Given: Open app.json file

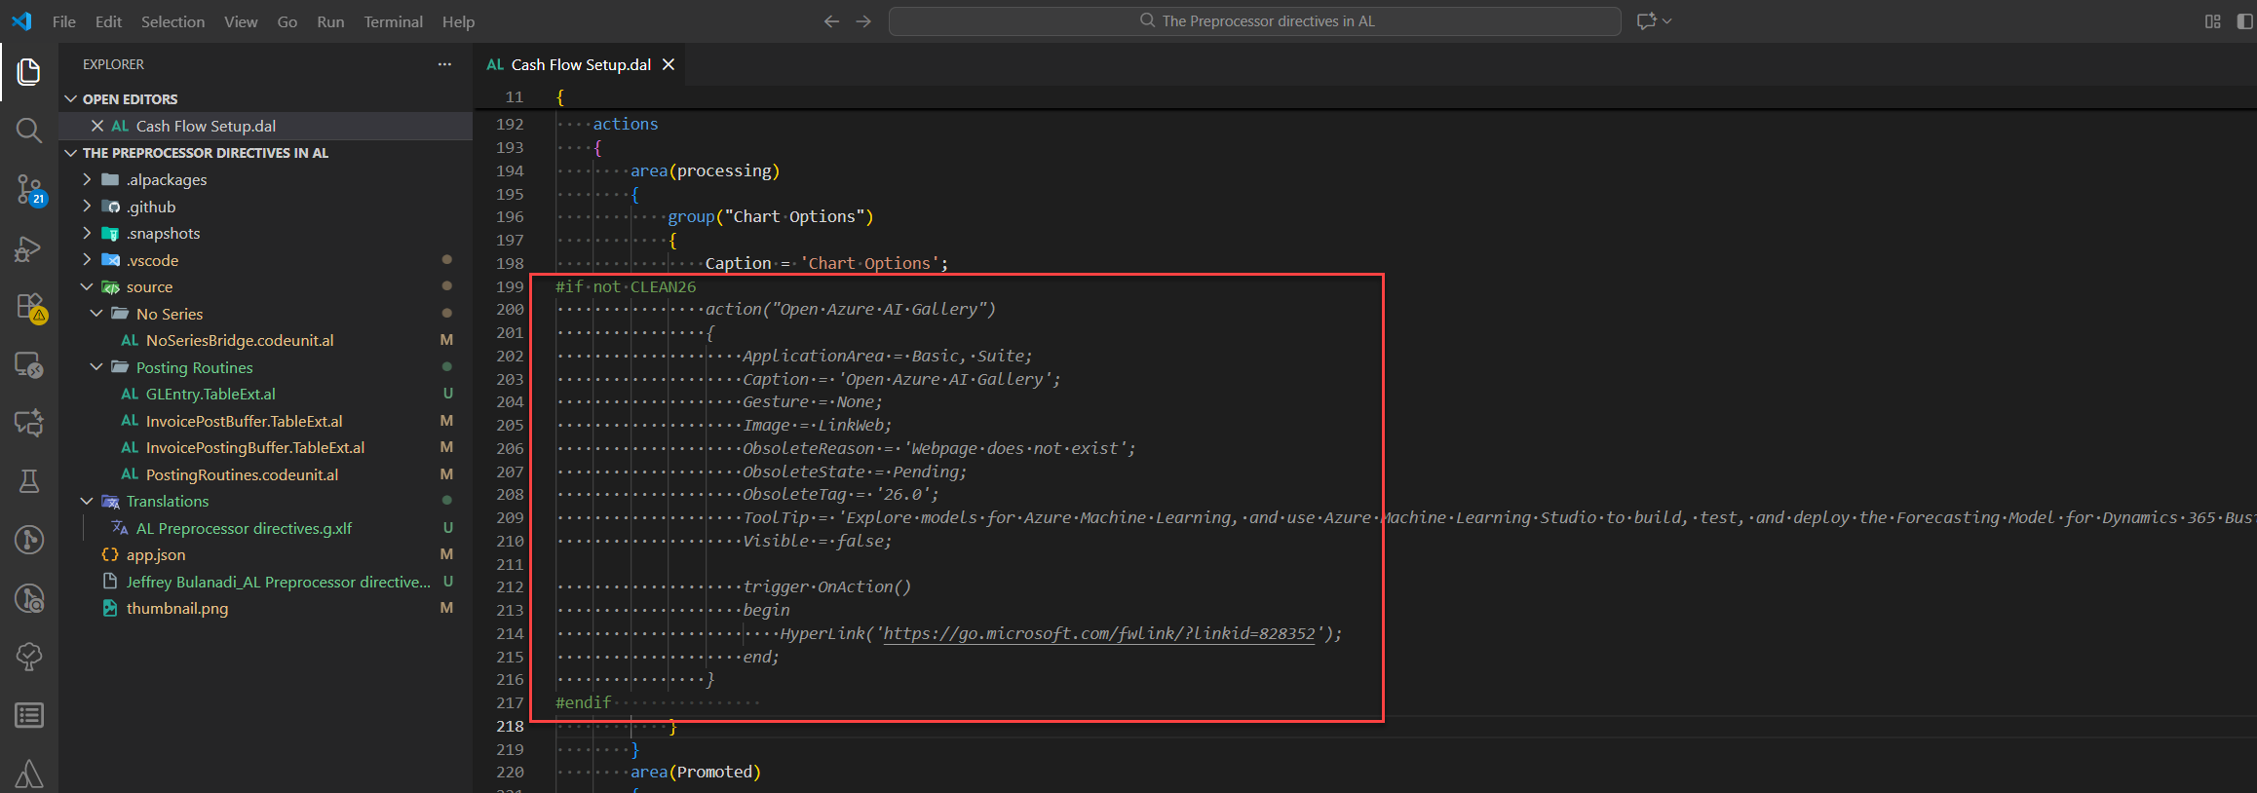Looking at the screenshot, I should pyautogui.click(x=156, y=554).
